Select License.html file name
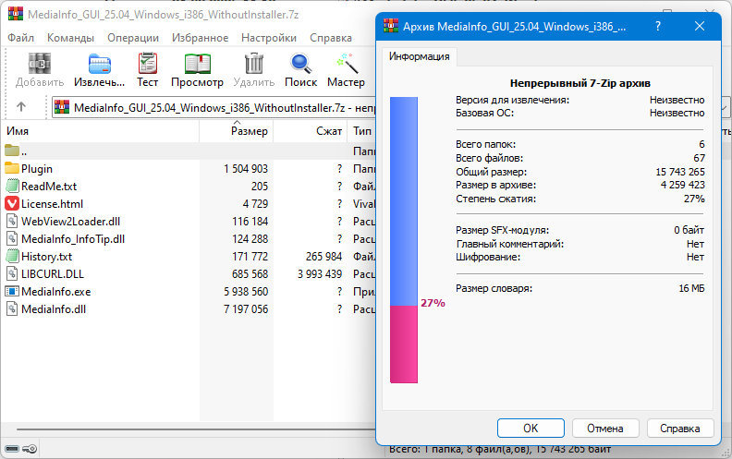The height and width of the screenshot is (459, 732). pos(53,204)
